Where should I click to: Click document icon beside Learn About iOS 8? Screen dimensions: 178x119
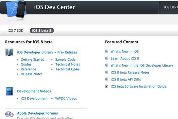pos(107,58)
